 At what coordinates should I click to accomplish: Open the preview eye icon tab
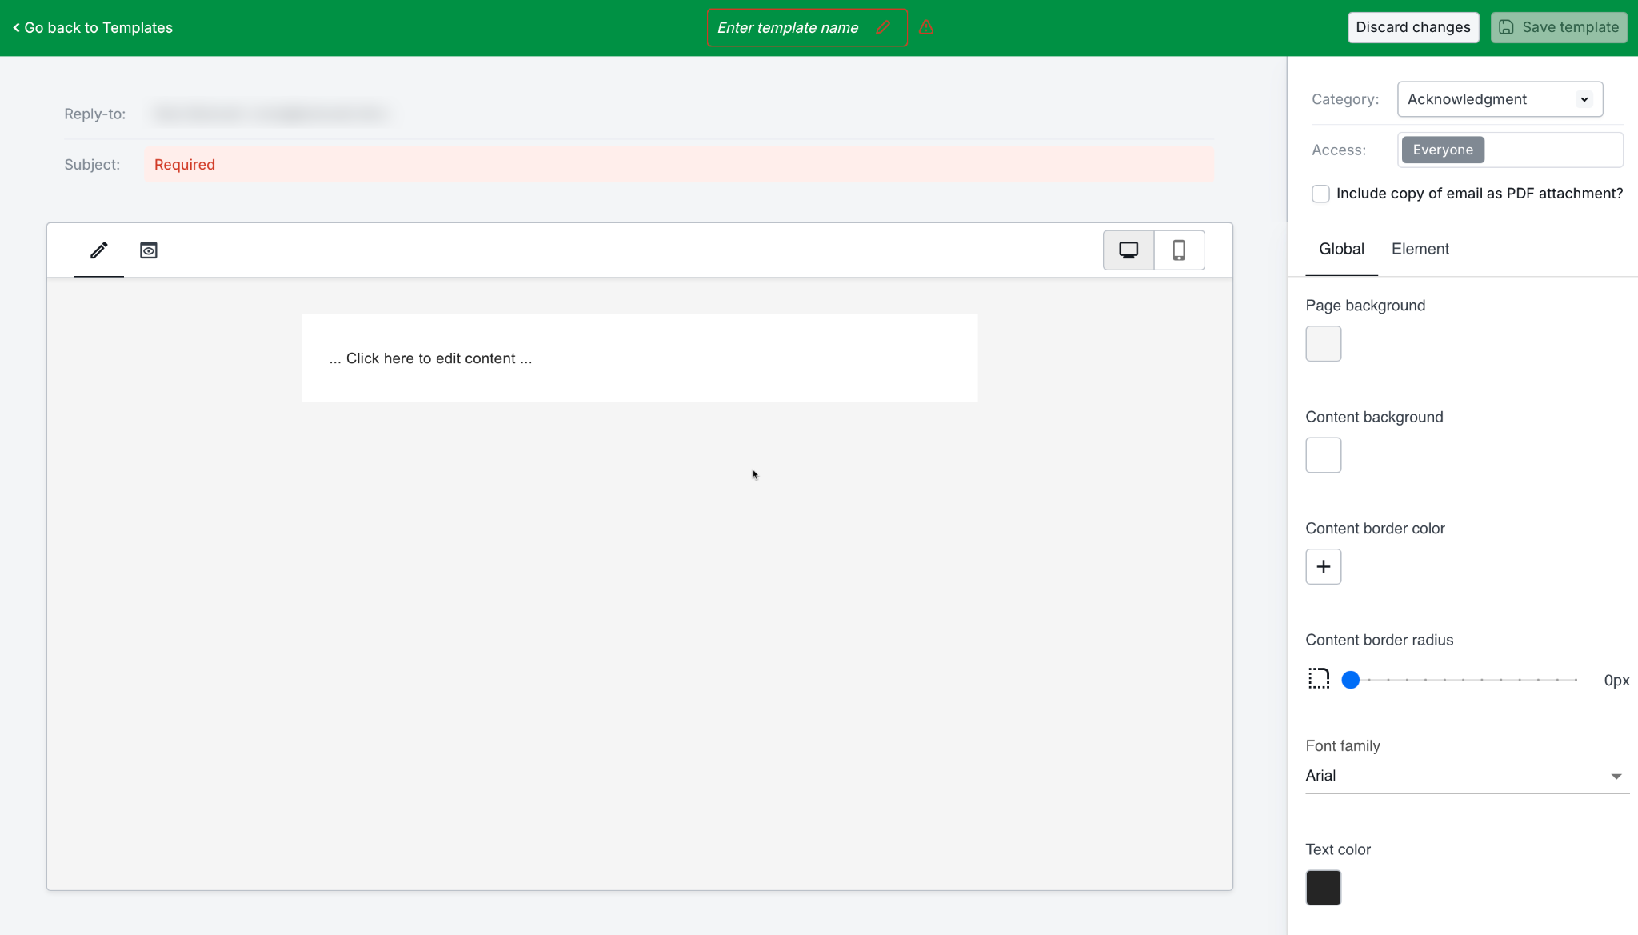pyautogui.click(x=149, y=250)
